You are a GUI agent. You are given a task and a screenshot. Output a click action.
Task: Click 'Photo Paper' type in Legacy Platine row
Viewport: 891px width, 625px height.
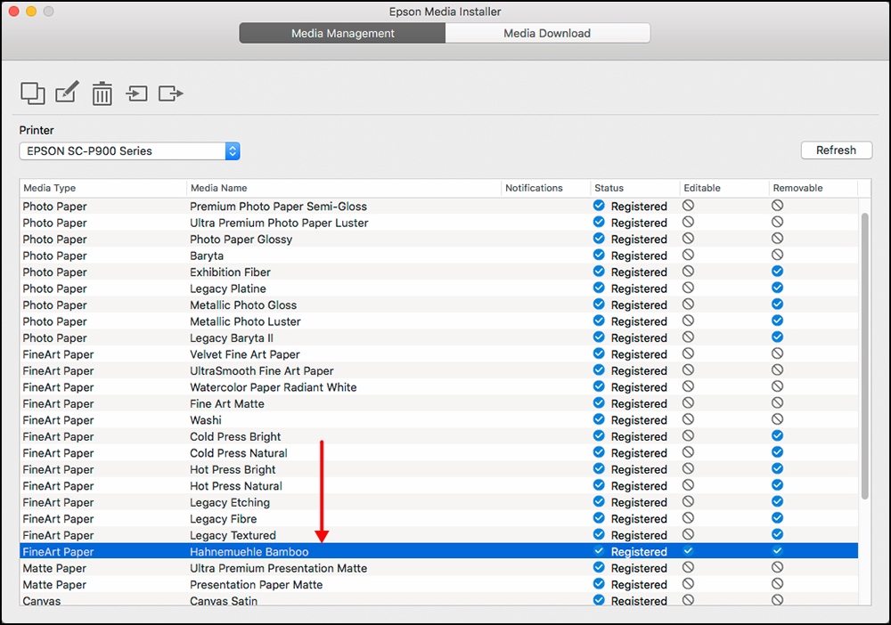pos(55,289)
